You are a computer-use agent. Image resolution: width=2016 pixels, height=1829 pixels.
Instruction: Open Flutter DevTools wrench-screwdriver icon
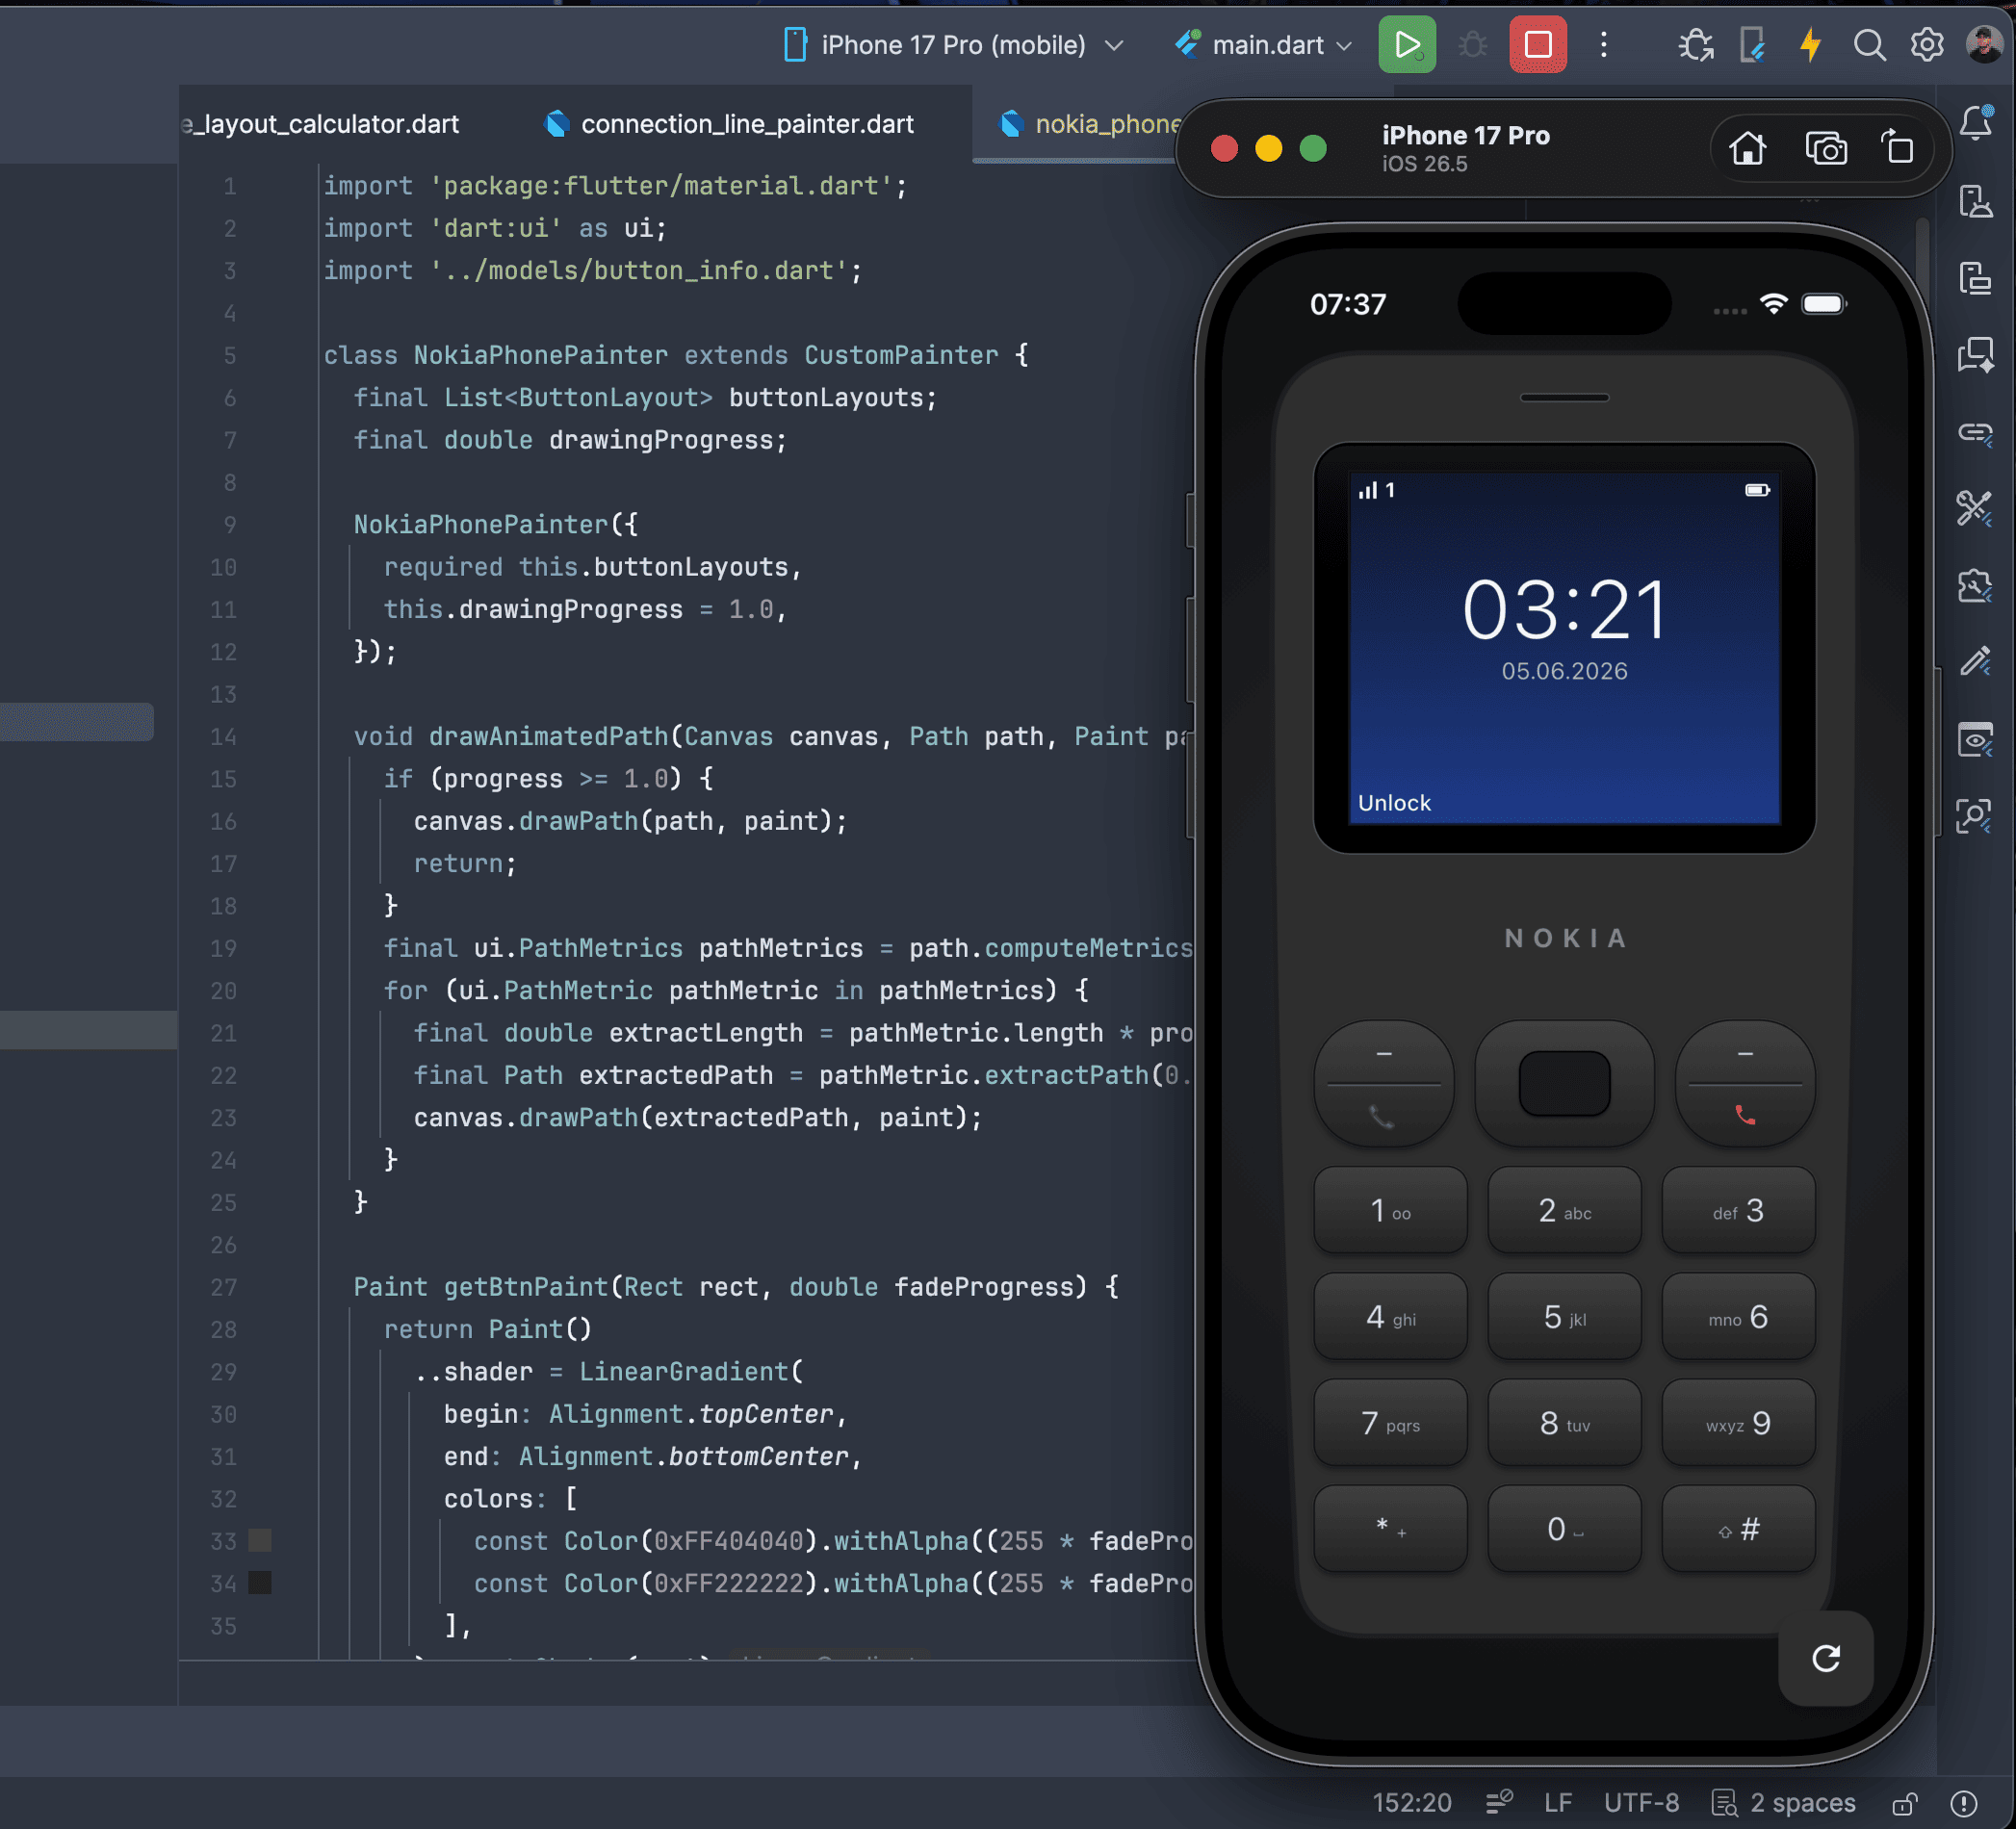1976,508
